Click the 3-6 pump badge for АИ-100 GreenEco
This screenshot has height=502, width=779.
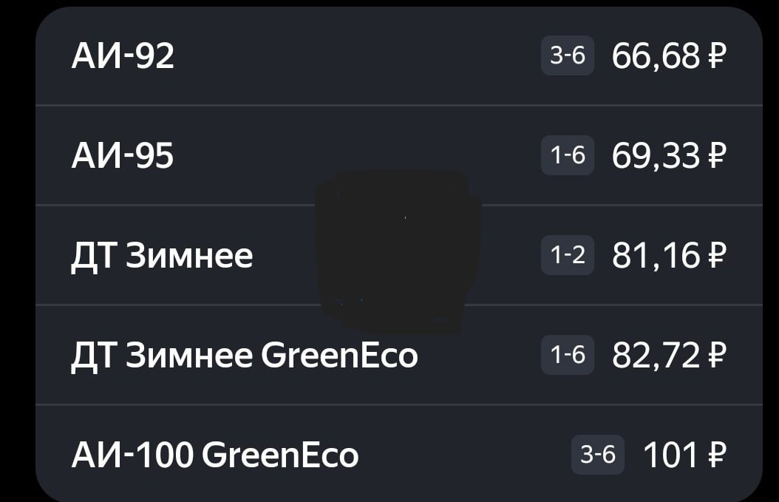point(598,455)
